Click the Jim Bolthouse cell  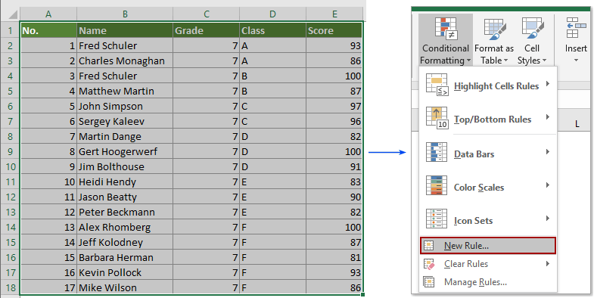125,166
